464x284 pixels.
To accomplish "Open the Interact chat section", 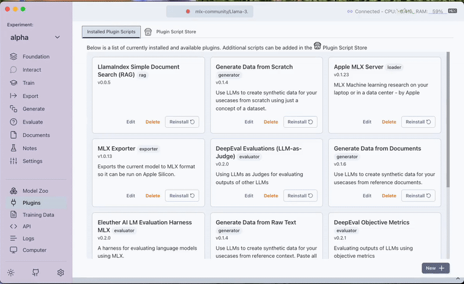I will (x=31, y=70).
